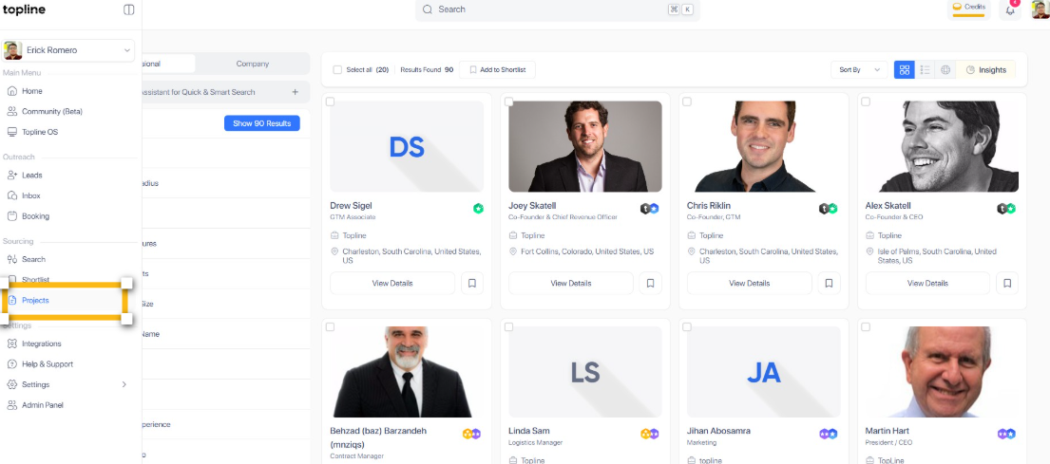The image size is (1050, 464).
Task: Open the Erick Romero account dropdown
Action: click(68, 50)
